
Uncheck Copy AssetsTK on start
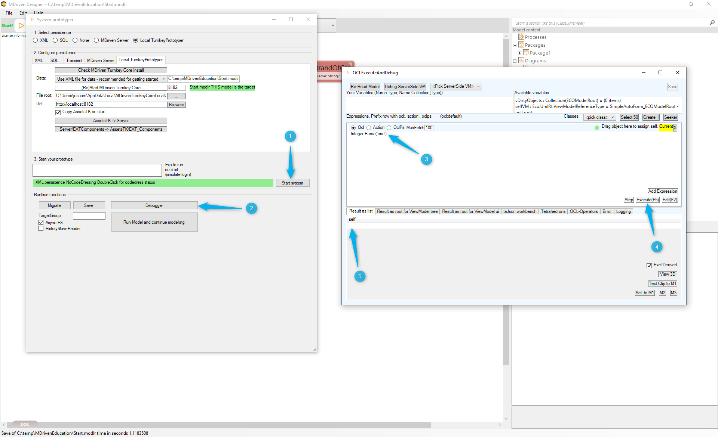pyautogui.click(x=58, y=112)
